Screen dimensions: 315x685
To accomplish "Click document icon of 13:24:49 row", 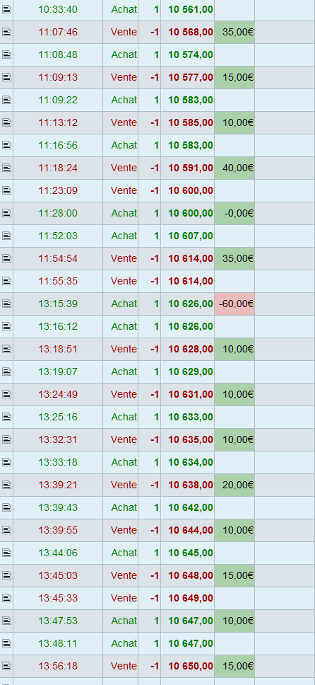I will 6,394.
